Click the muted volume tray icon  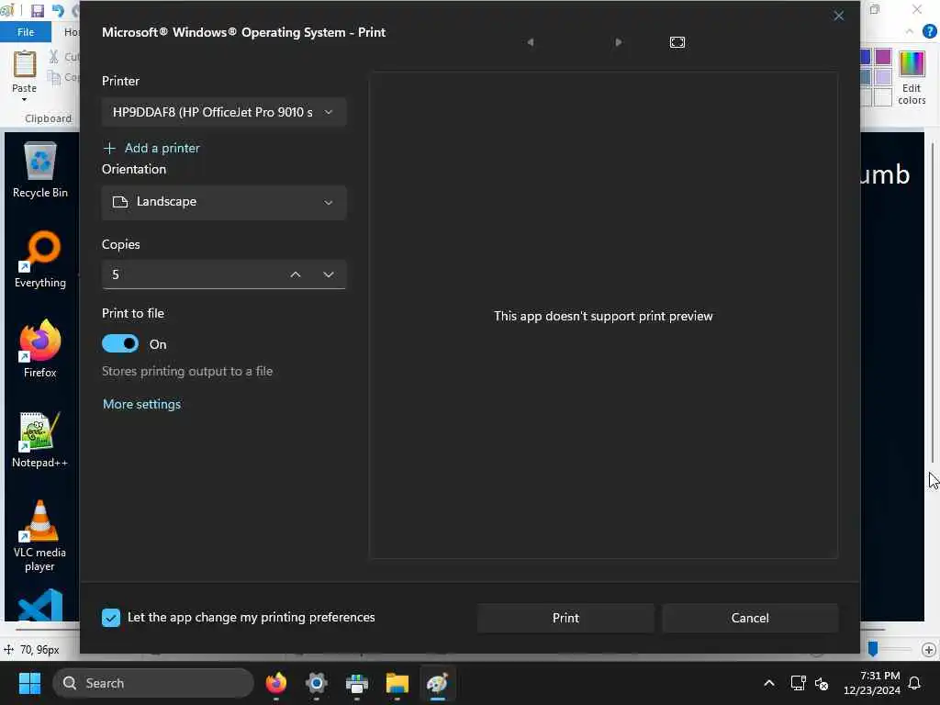pyautogui.click(x=822, y=683)
